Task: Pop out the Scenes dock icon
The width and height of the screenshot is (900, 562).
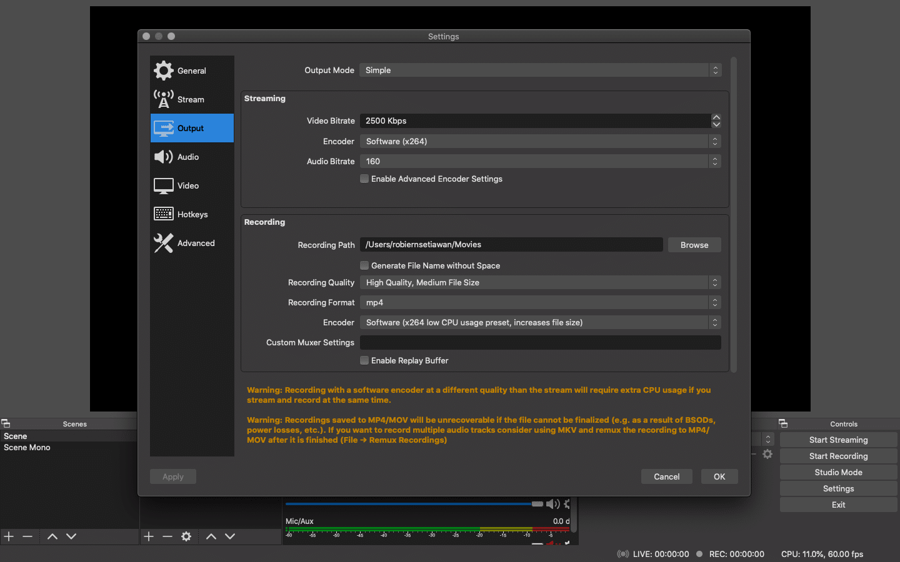Action: [x=6, y=423]
